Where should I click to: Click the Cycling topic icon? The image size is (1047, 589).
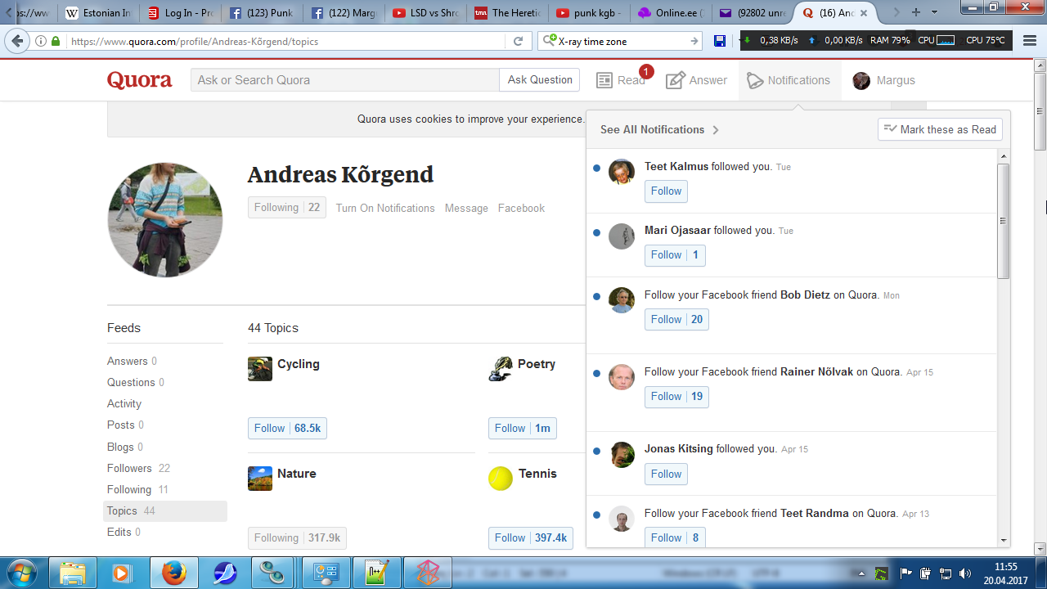[x=260, y=369]
